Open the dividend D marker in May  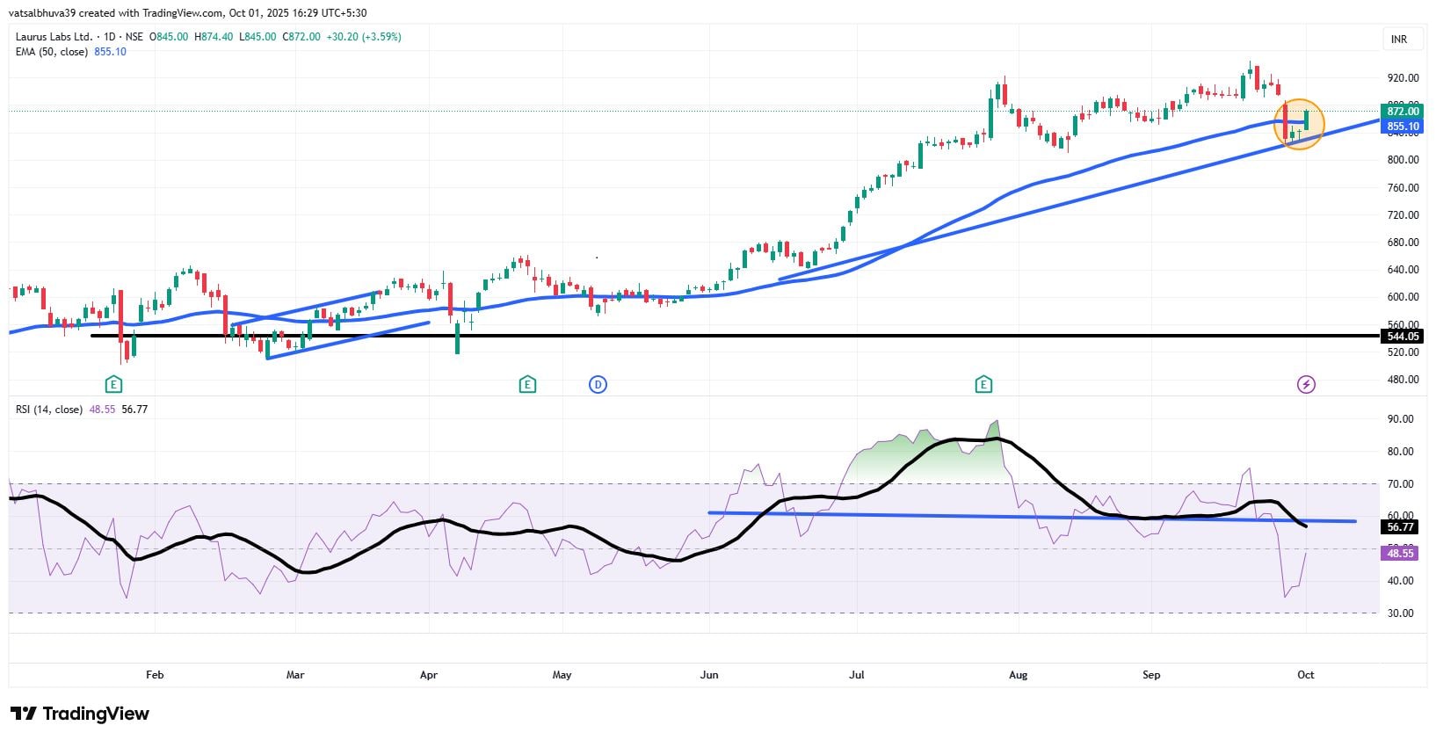pyautogui.click(x=598, y=384)
